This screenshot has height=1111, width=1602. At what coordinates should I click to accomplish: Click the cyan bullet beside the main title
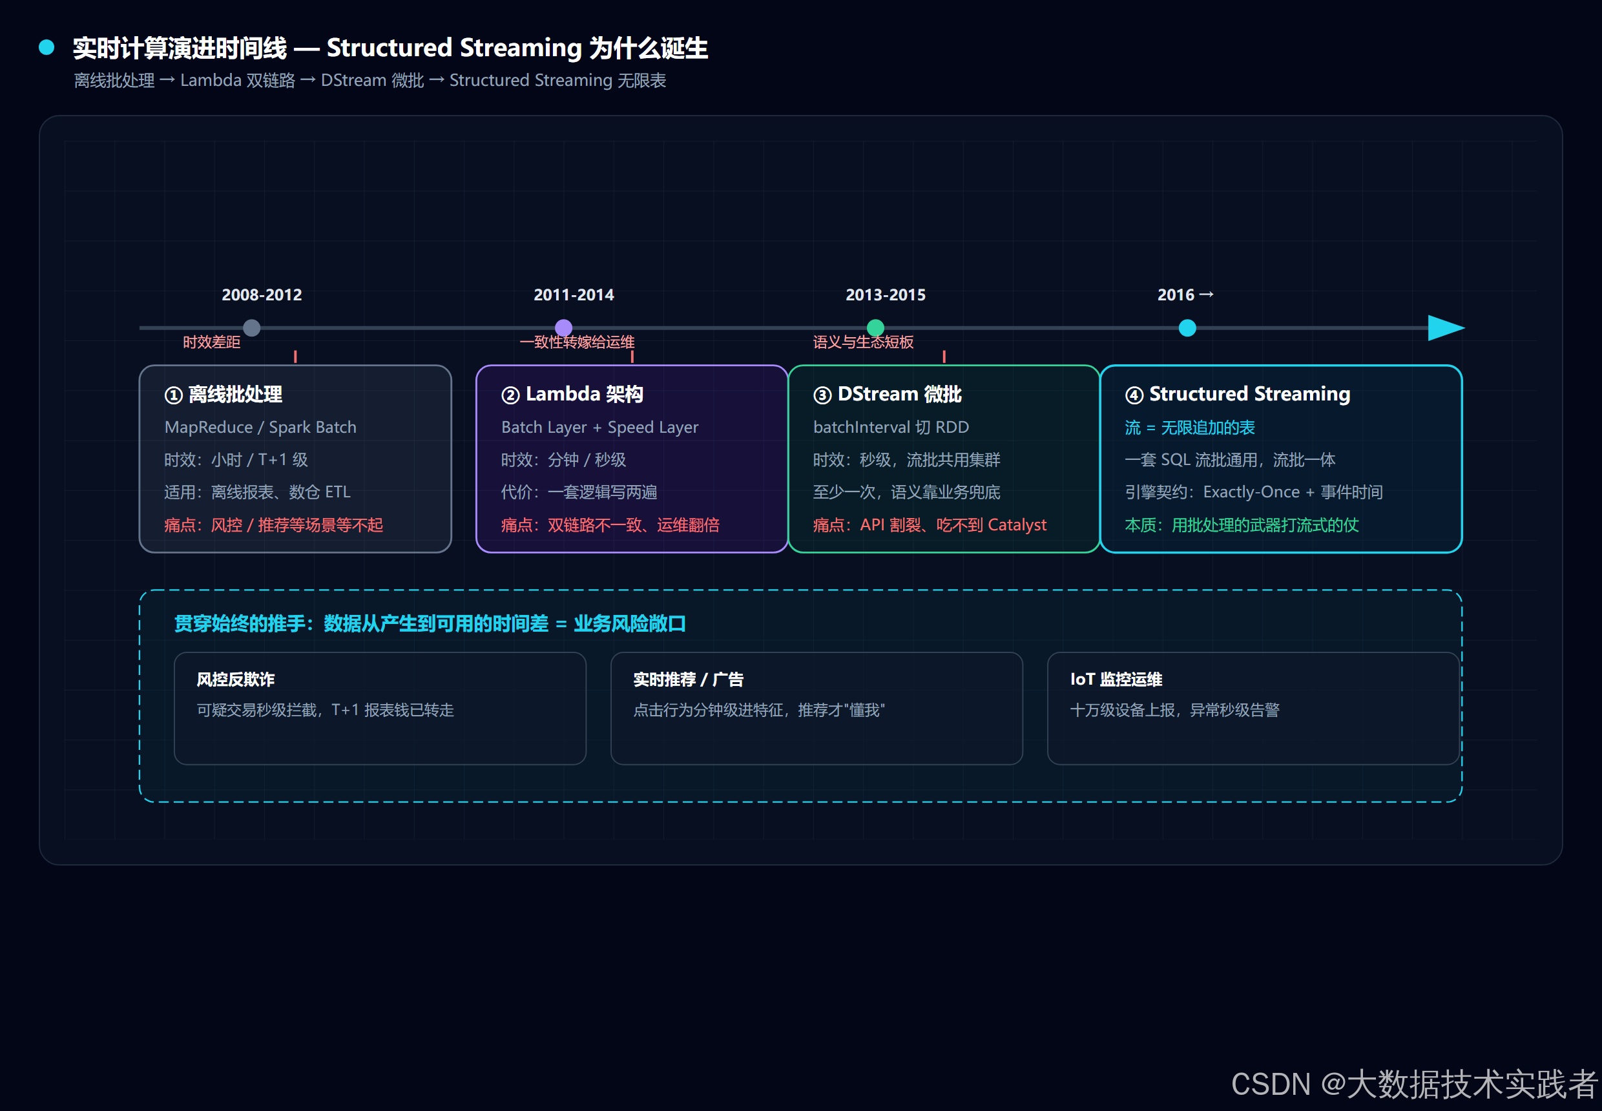pos(47,47)
